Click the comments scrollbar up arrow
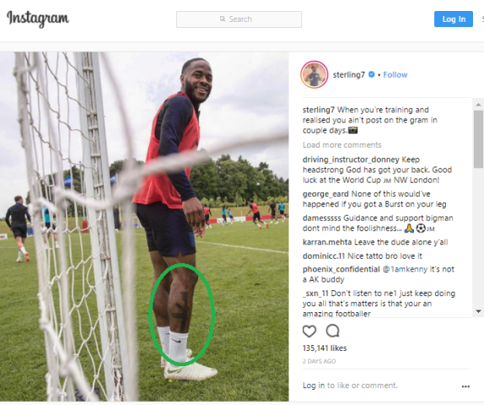The width and height of the screenshot is (484, 405). (478, 105)
